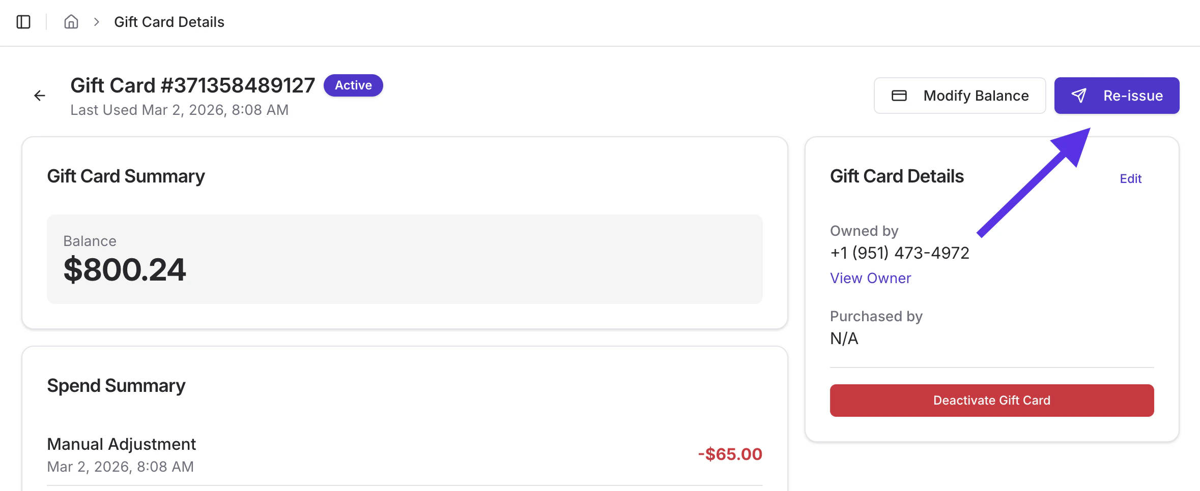Click the Last Used timestamp text
This screenshot has width=1200, height=491.
coord(179,110)
